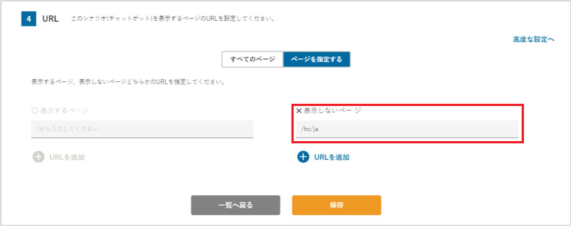
Task: Click the circle icon beside 表示するページ
Action: [x=35, y=111]
